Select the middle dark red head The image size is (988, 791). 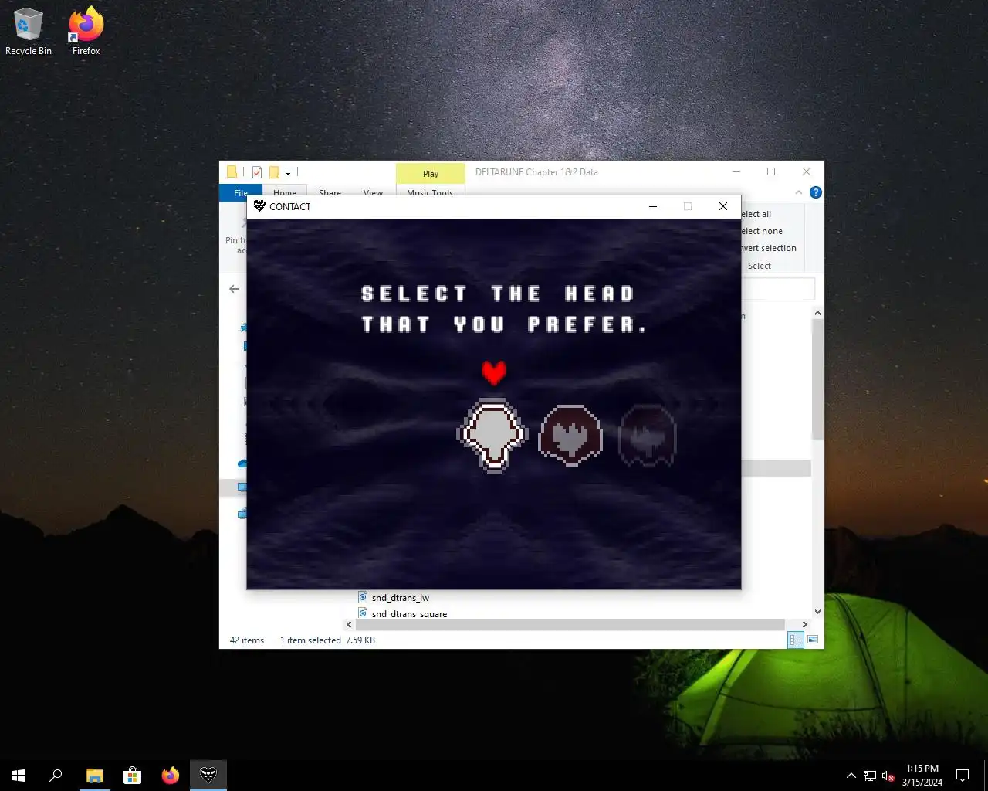pyautogui.click(x=570, y=435)
